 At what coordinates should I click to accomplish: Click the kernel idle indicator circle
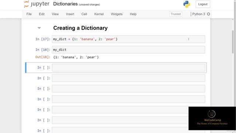(208, 14)
